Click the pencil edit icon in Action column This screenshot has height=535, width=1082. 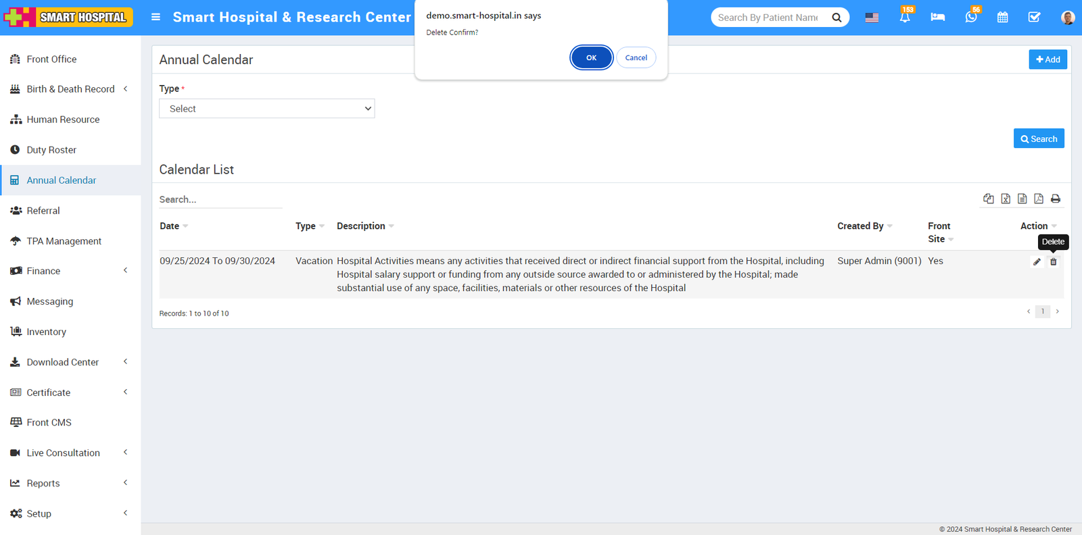pos(1037,262)
